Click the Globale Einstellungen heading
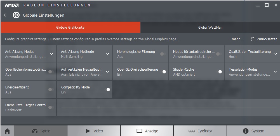This screenshot has width=280, height=136. pyautogui.click(x=44, y=15)
